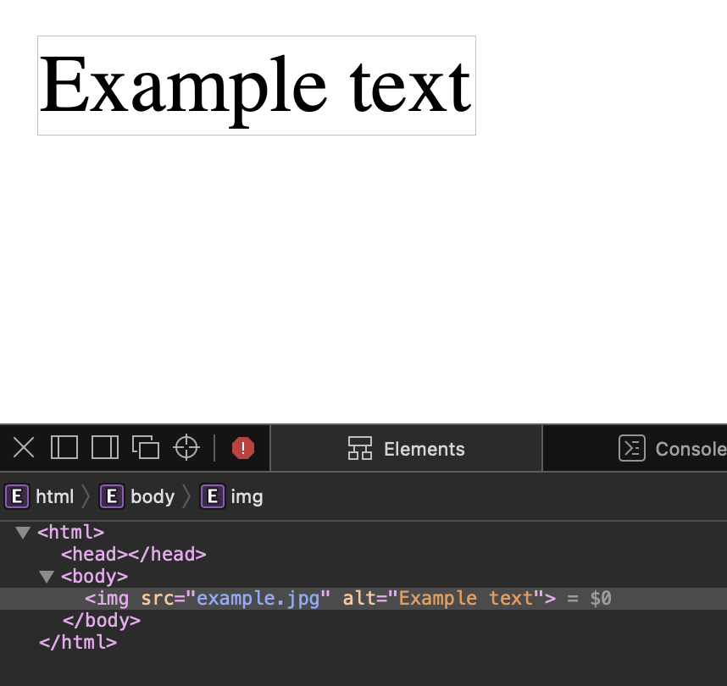Viewport: 727px width, 686px height.
Task: Dock the inspector to the left side
Action: coord(64,448)
